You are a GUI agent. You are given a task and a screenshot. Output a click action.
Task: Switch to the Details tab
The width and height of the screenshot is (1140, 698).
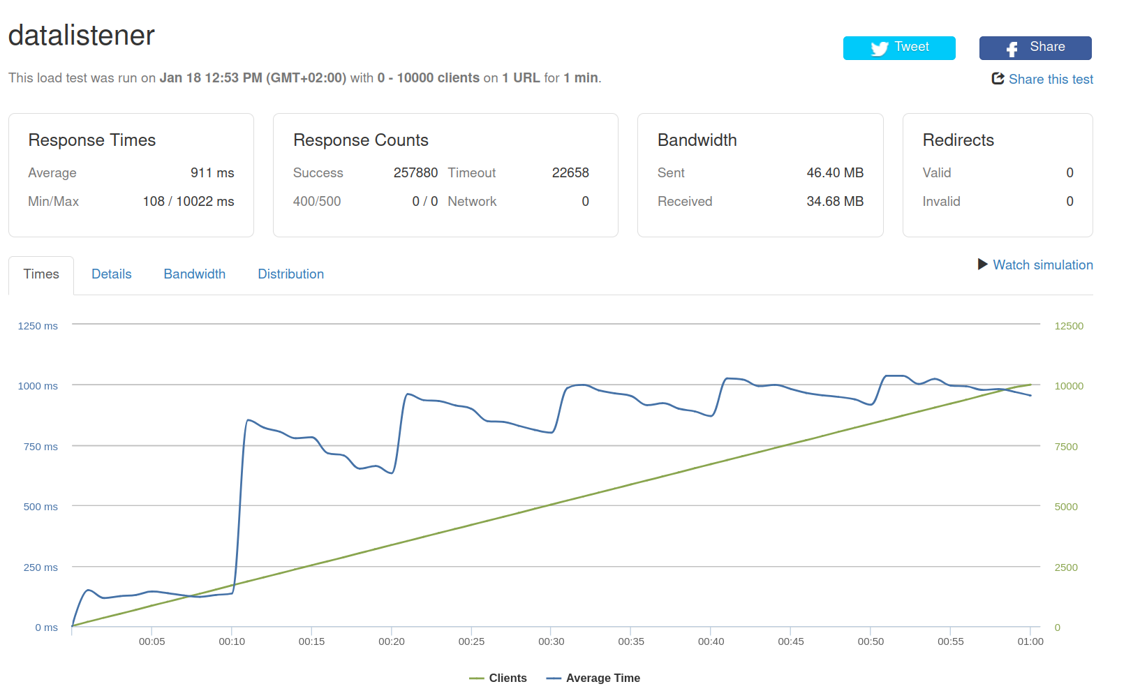tap(112, 274)
